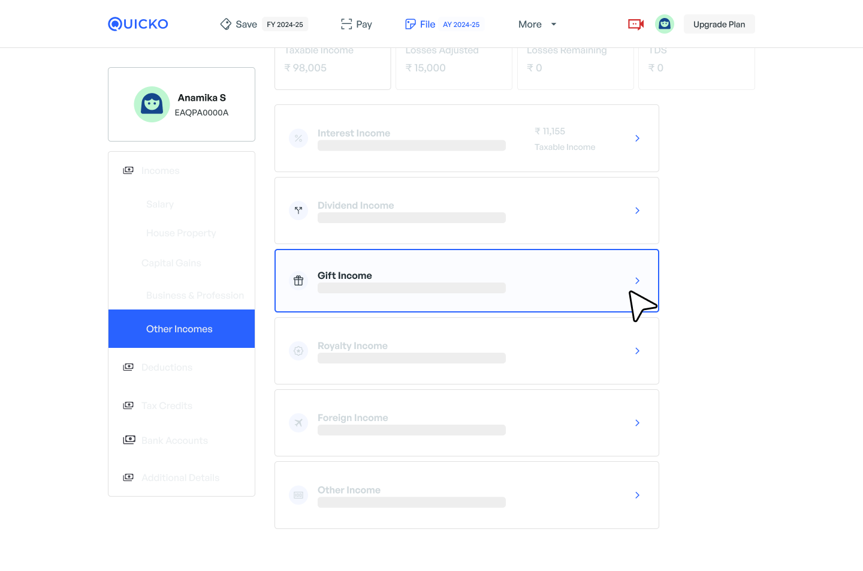The height and width of the screenshot is (571, 863).
Task: Select Other Incomes in the sidebar
Action: tap(180, 329)
